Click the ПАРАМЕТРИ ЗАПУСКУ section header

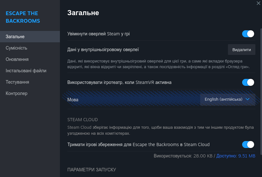[x=91, y=170]
